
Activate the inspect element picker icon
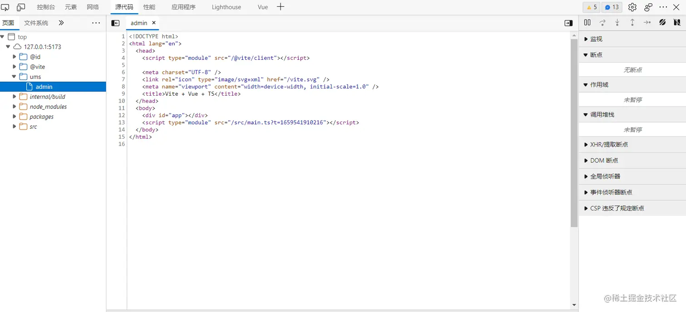[x=5, y=7]
